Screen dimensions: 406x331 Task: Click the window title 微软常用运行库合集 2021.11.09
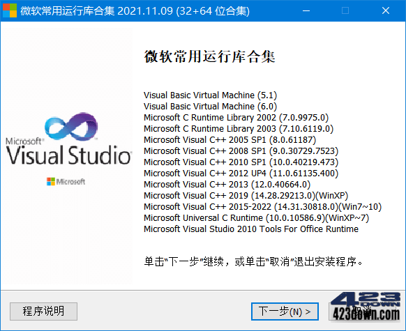click(x=135, y=11)
